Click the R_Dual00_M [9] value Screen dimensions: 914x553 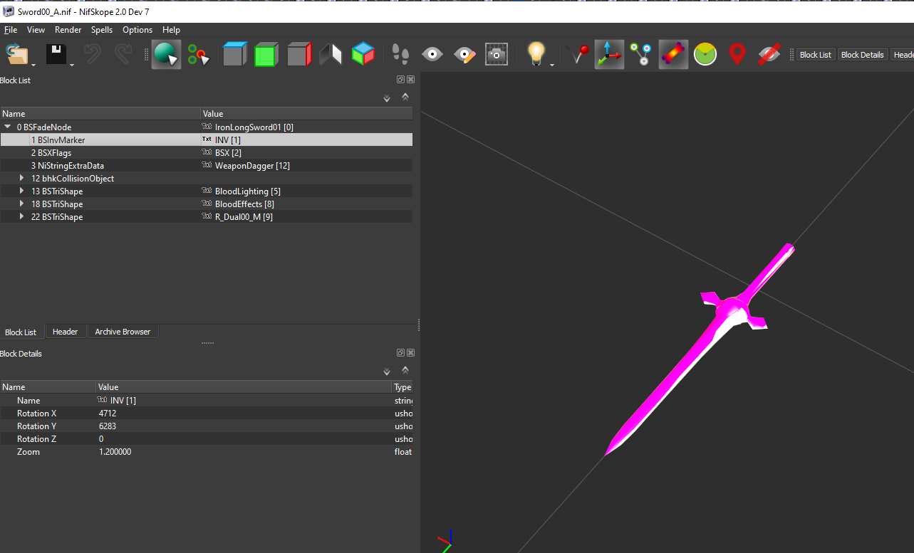point(244,216)
